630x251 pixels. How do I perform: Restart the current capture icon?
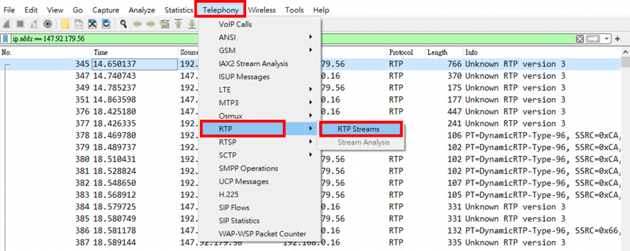(34, 24)
